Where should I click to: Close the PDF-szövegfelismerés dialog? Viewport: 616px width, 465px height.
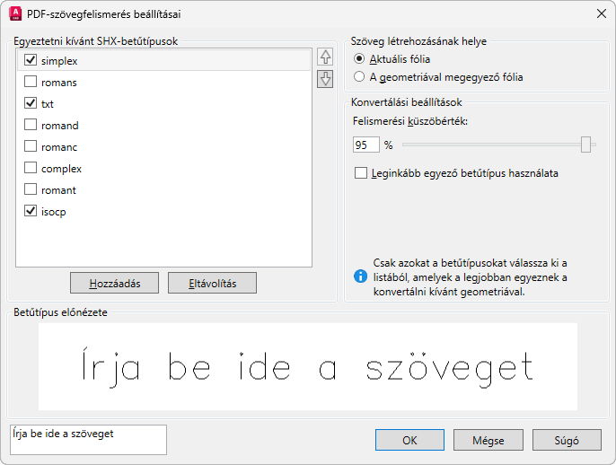click(601, 13)
